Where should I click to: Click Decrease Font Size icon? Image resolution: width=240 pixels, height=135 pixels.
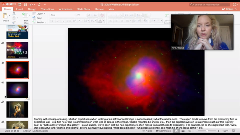tap(95, 15)
